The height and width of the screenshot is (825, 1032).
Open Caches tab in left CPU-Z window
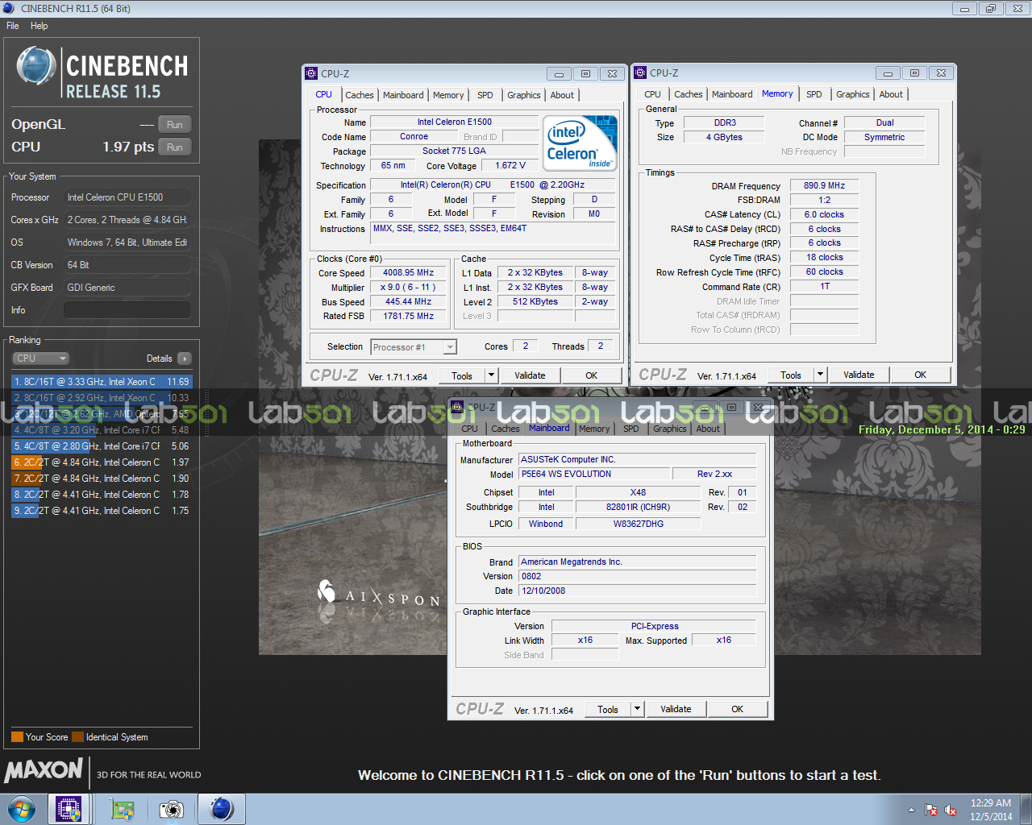[360, 95]
